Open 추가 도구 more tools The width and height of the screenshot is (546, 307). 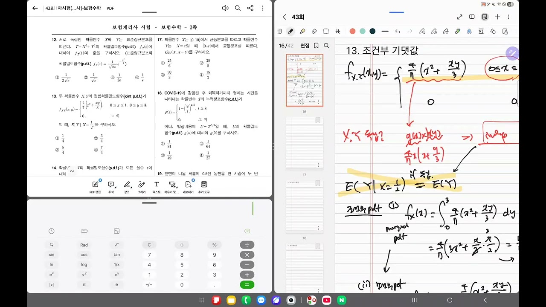point(204,187)
